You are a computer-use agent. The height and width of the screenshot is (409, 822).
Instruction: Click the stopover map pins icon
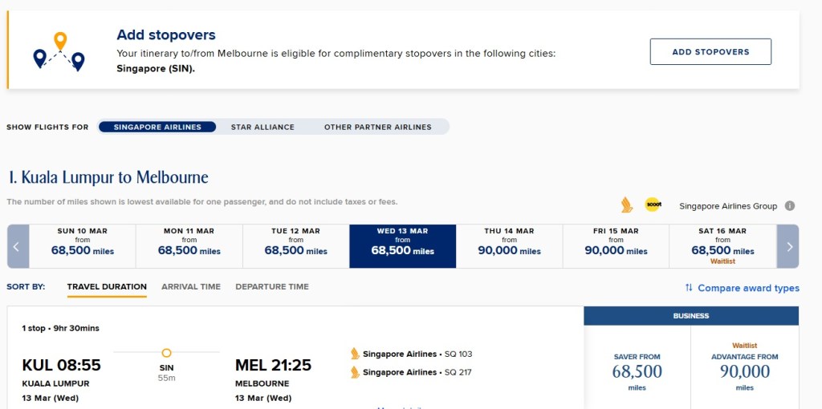(x=59, y=51)
